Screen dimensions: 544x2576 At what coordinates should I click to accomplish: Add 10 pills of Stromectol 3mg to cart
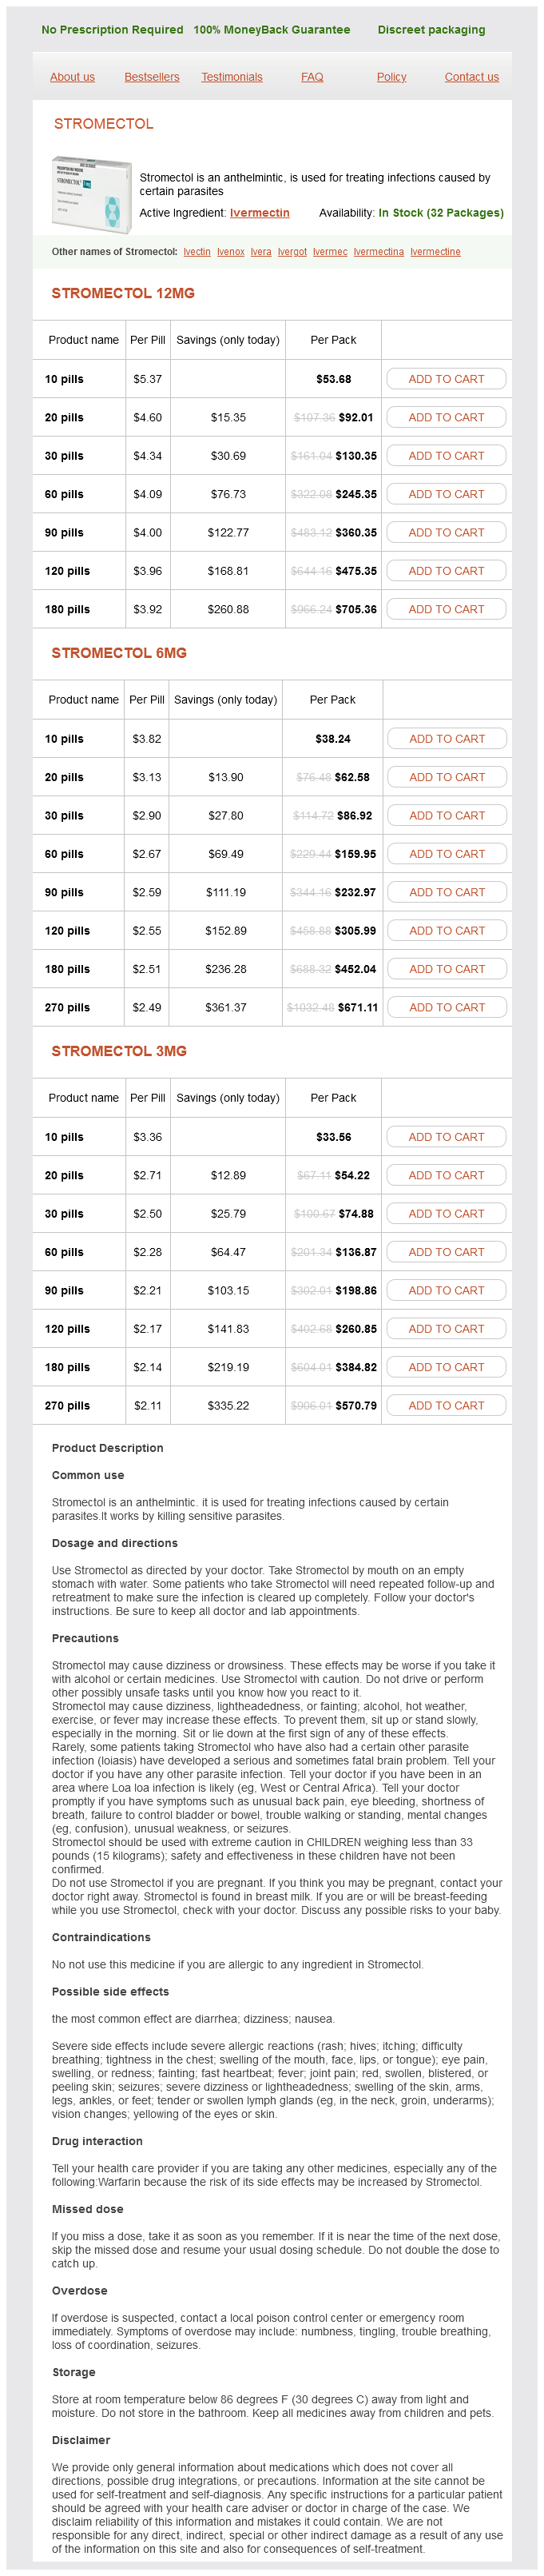pyautogui.click(x=446, y=1137)
